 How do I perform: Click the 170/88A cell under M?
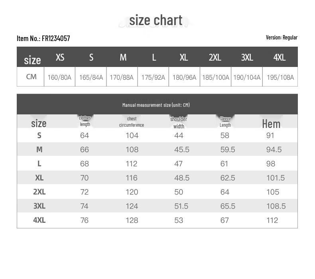(x=122, y=77)
